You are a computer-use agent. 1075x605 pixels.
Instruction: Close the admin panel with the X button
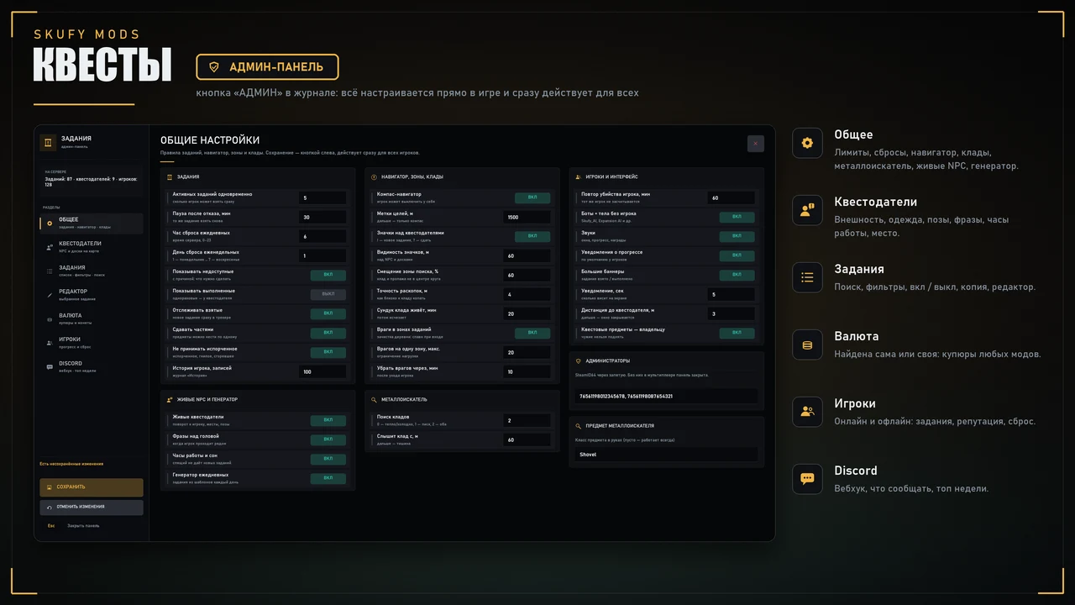tap(756, 144)
